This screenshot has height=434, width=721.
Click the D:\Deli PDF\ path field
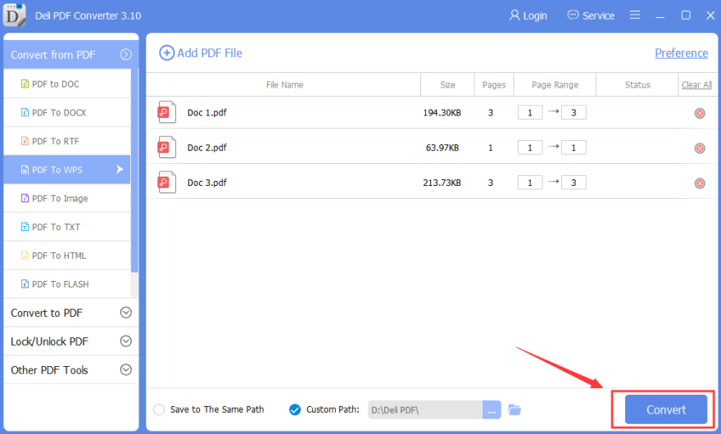[425, 409]
